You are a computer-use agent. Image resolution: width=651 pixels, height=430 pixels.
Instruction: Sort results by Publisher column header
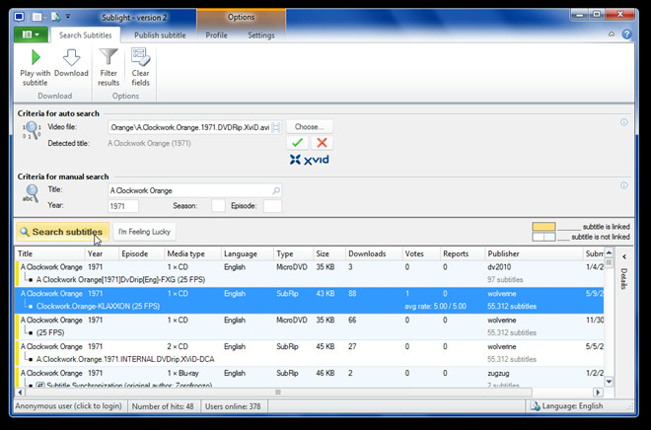pyautogui.click(x=534, y=253)
